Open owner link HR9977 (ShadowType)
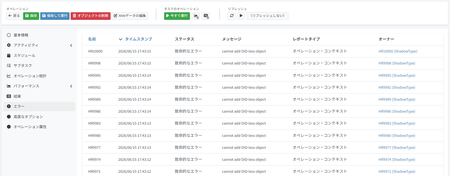This screenshot has height=176, width=450. coord(397,147)
